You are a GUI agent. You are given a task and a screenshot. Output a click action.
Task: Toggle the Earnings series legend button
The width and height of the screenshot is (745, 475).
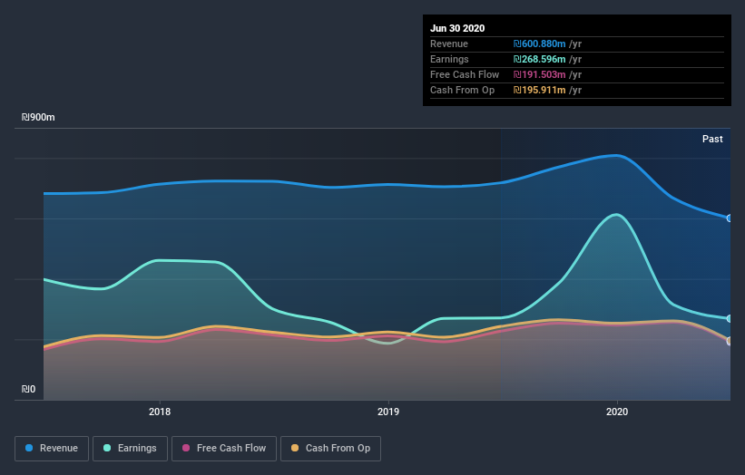click(130, 449)
